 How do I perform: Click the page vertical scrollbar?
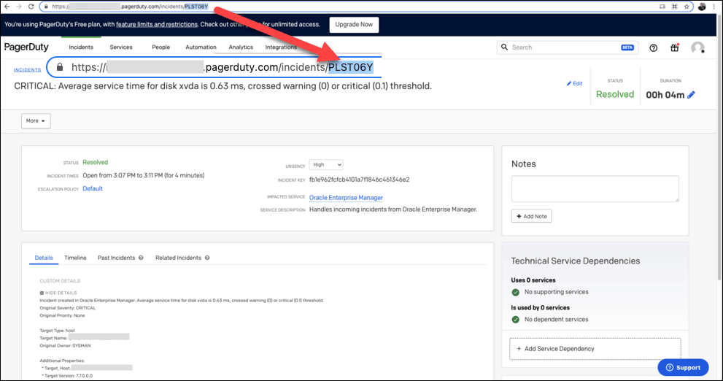pyautogui.click(x=720, y=147)
